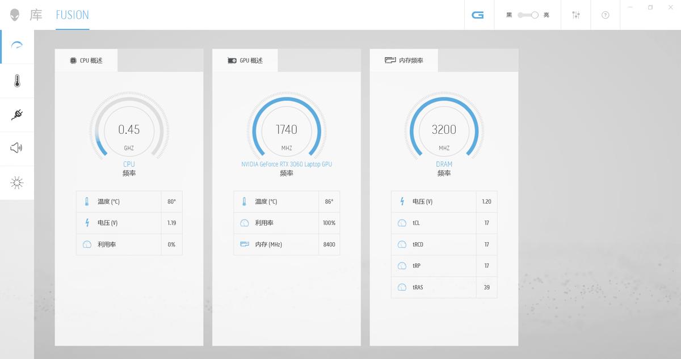Click the GPU 1740 MHz gauge
The image size is (681, 359).
click(287, 130)
